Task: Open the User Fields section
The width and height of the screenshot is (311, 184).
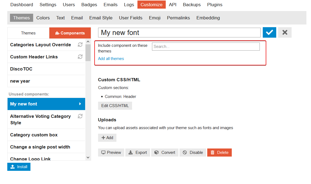Action: [131, 18]
